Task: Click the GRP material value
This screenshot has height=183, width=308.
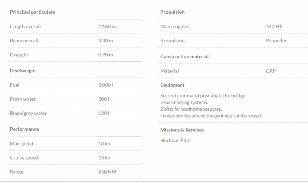Action: pos(271,71)
